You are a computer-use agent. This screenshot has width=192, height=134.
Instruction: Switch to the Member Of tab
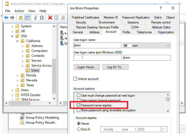111,18
